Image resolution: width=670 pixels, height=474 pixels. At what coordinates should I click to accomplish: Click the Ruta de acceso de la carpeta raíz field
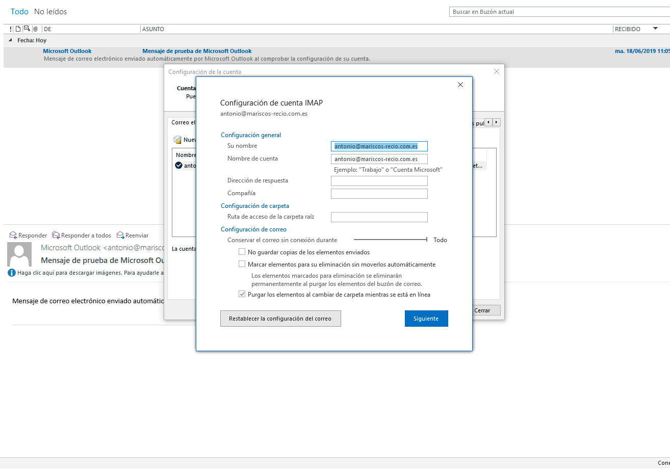click(x=379, y=217)
